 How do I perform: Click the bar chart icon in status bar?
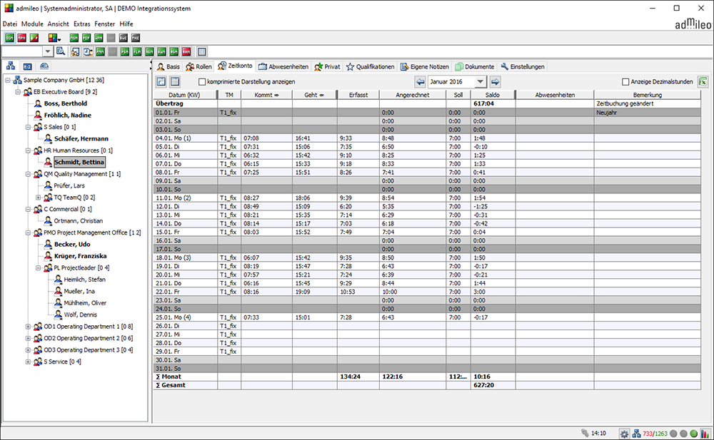click(x=705, y=433)
